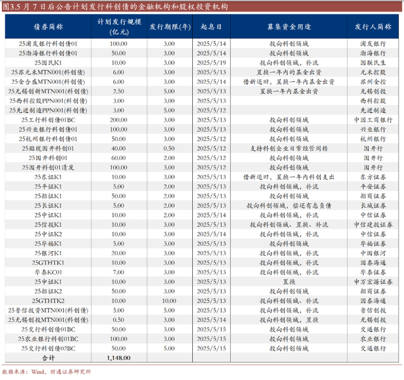Click 借新还旧，置换一年内科创支出 cell
The image size is (404, 380).
pyautogui.click(x=289, y=177)
